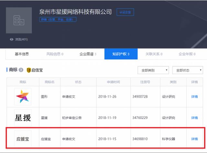
Task: Click the 类别 column header
Action: pos(173,82)
